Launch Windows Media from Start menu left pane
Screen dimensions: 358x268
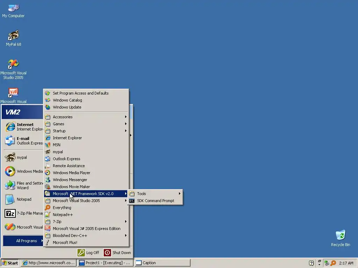[23, 171]
